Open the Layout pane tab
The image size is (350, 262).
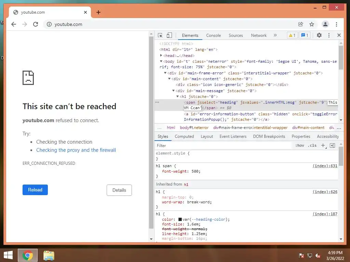tap(207, 136)
